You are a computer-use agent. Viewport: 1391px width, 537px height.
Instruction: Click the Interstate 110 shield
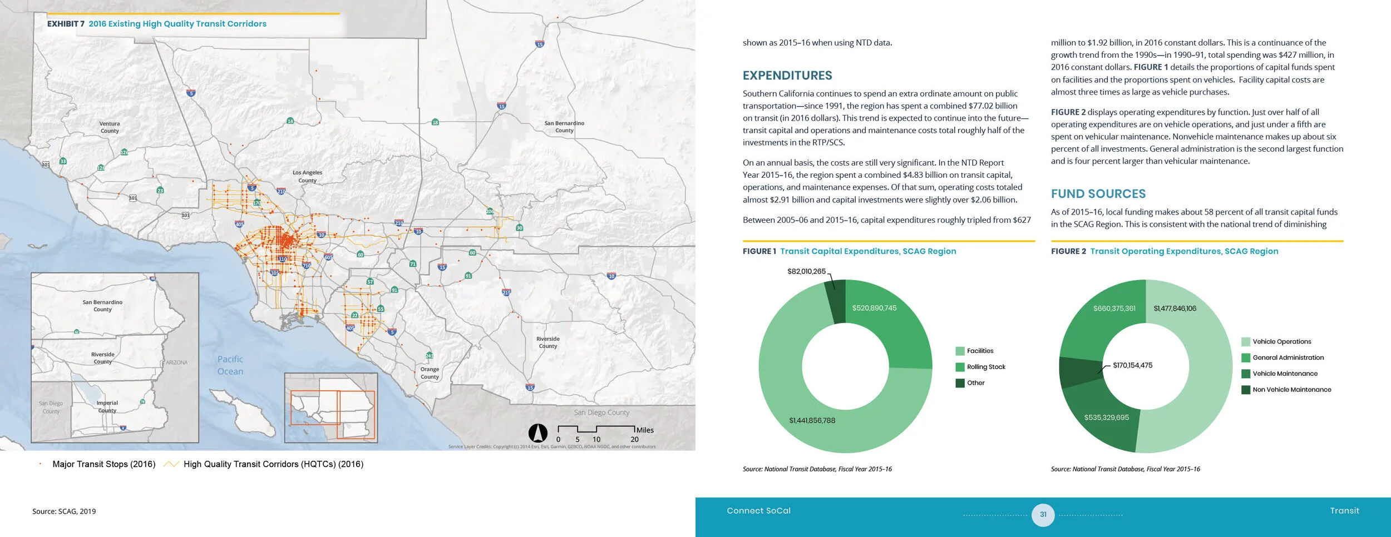[x=282, y=259]
